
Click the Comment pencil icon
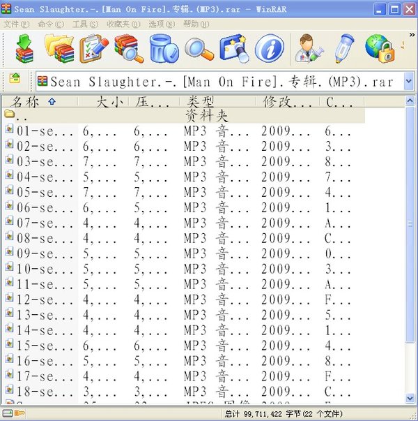tap(344, 49)
